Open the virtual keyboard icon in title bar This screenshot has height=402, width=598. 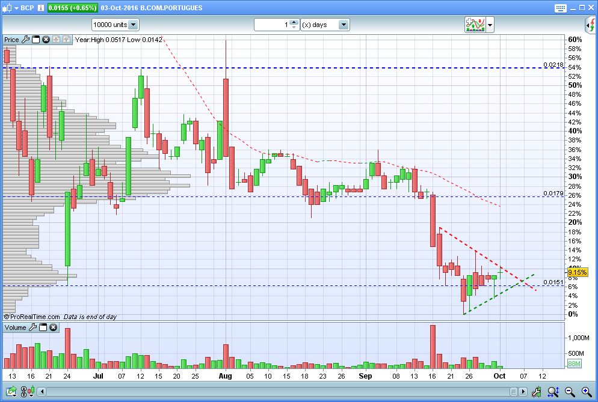click(x=560, y=8)
